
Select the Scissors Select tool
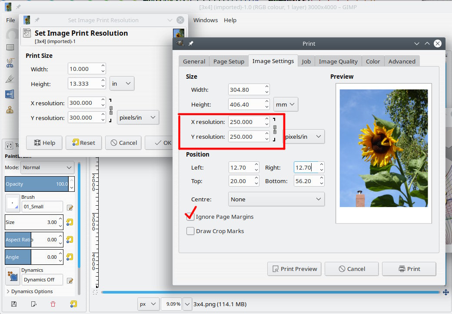(10, 63)
